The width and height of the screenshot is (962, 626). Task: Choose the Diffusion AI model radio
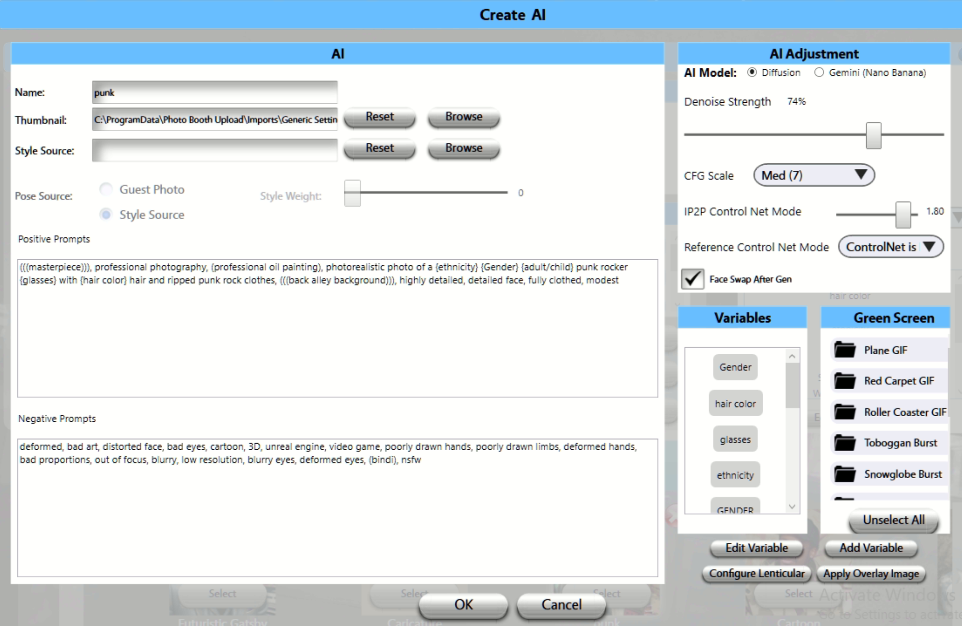click(752, 73)
